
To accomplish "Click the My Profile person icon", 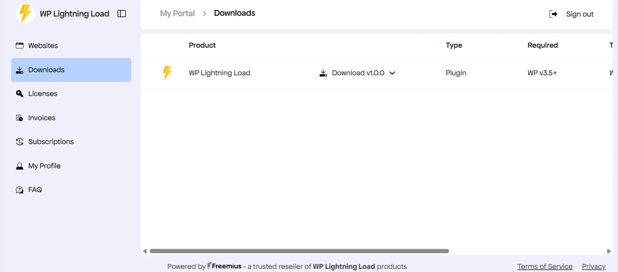I will click(20, 166).
